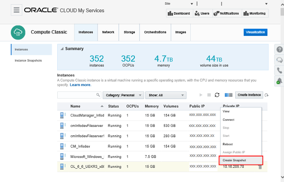Viewport: 284px width, 182px height.
Task: Switch to the Storage tab
Action: point(129,32)
